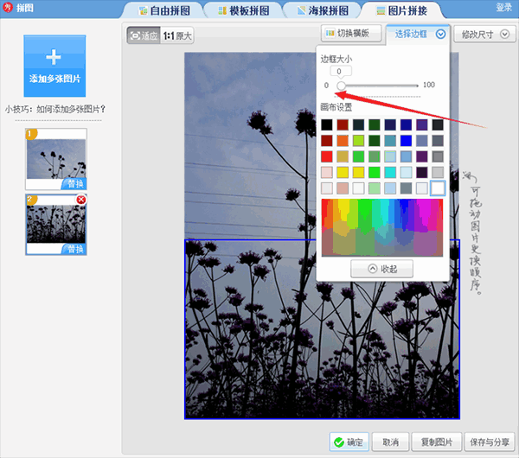Pick the white swatch in last row
This screenshot has height=458, width=519.
(438, 188)
